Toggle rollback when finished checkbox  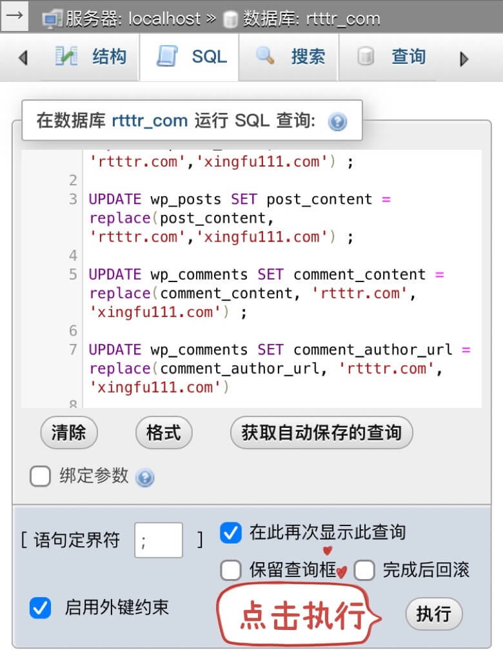pos(364,570)
